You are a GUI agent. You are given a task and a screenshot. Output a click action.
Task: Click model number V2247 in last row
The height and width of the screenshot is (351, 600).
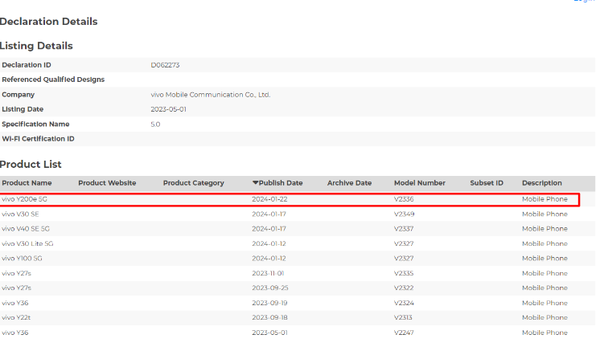coord(405,333)
